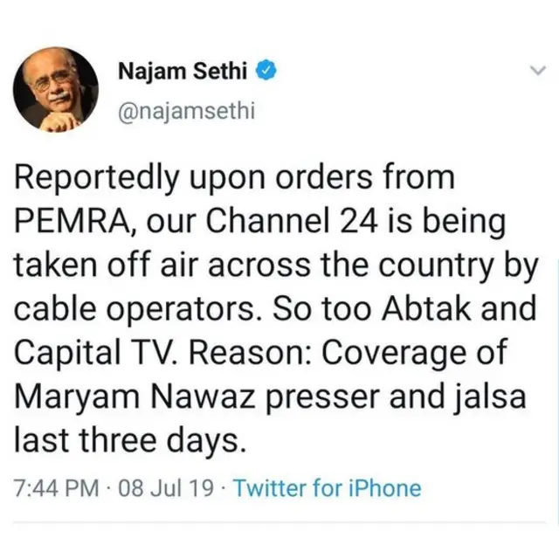Click the blue verified badge

[x=264, y=72]
